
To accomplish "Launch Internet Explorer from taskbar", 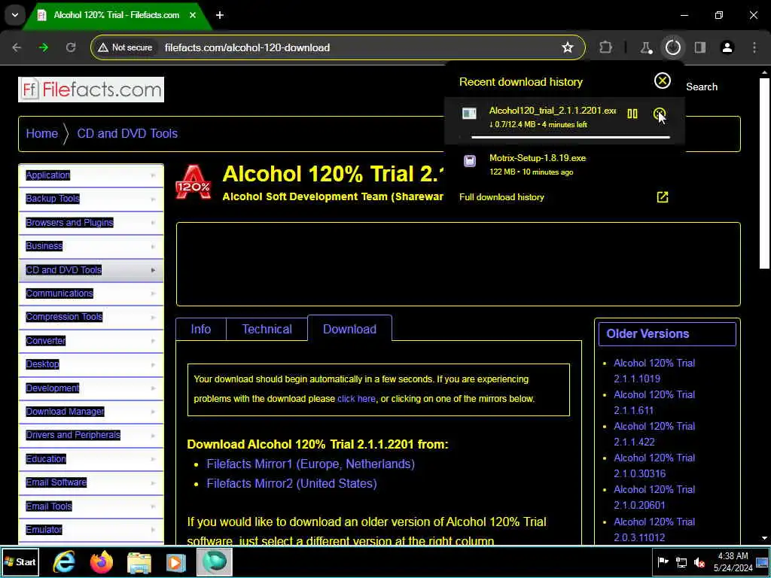I will pos(64,561).
